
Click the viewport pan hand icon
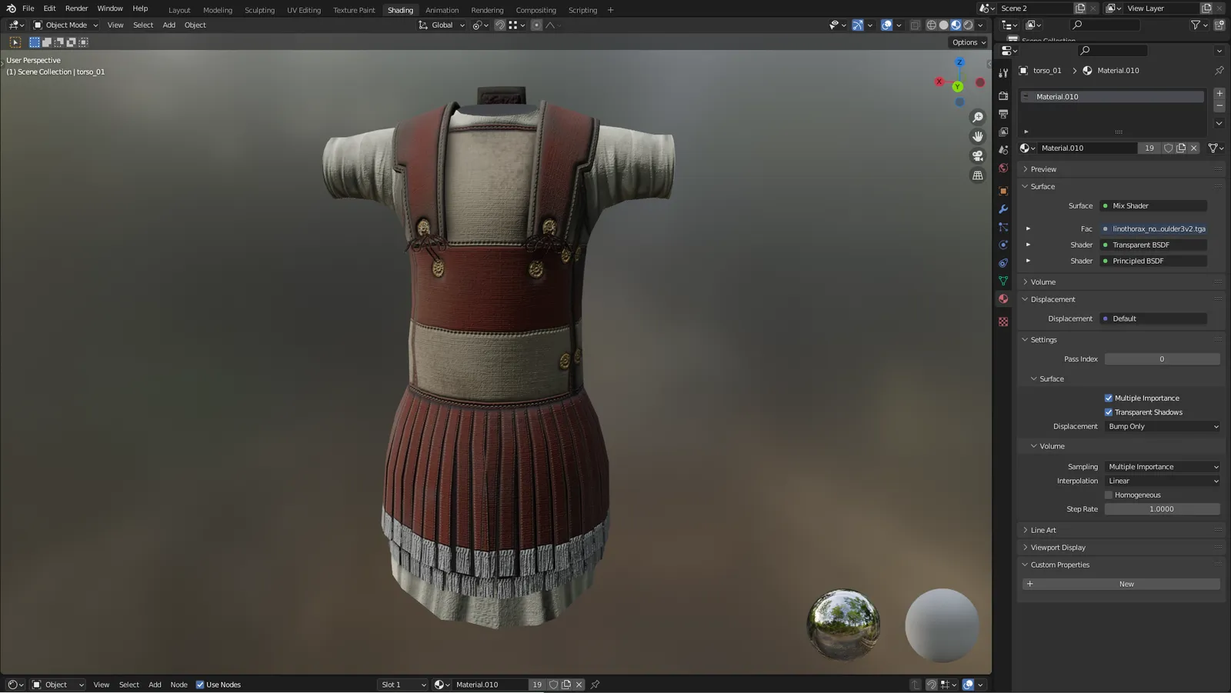[978, 137]
